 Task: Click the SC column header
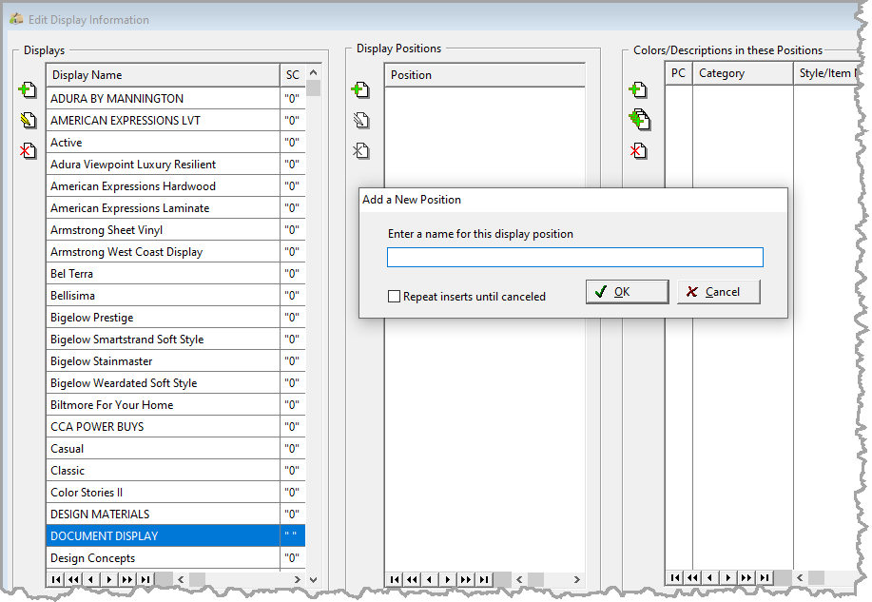point(293,74)
